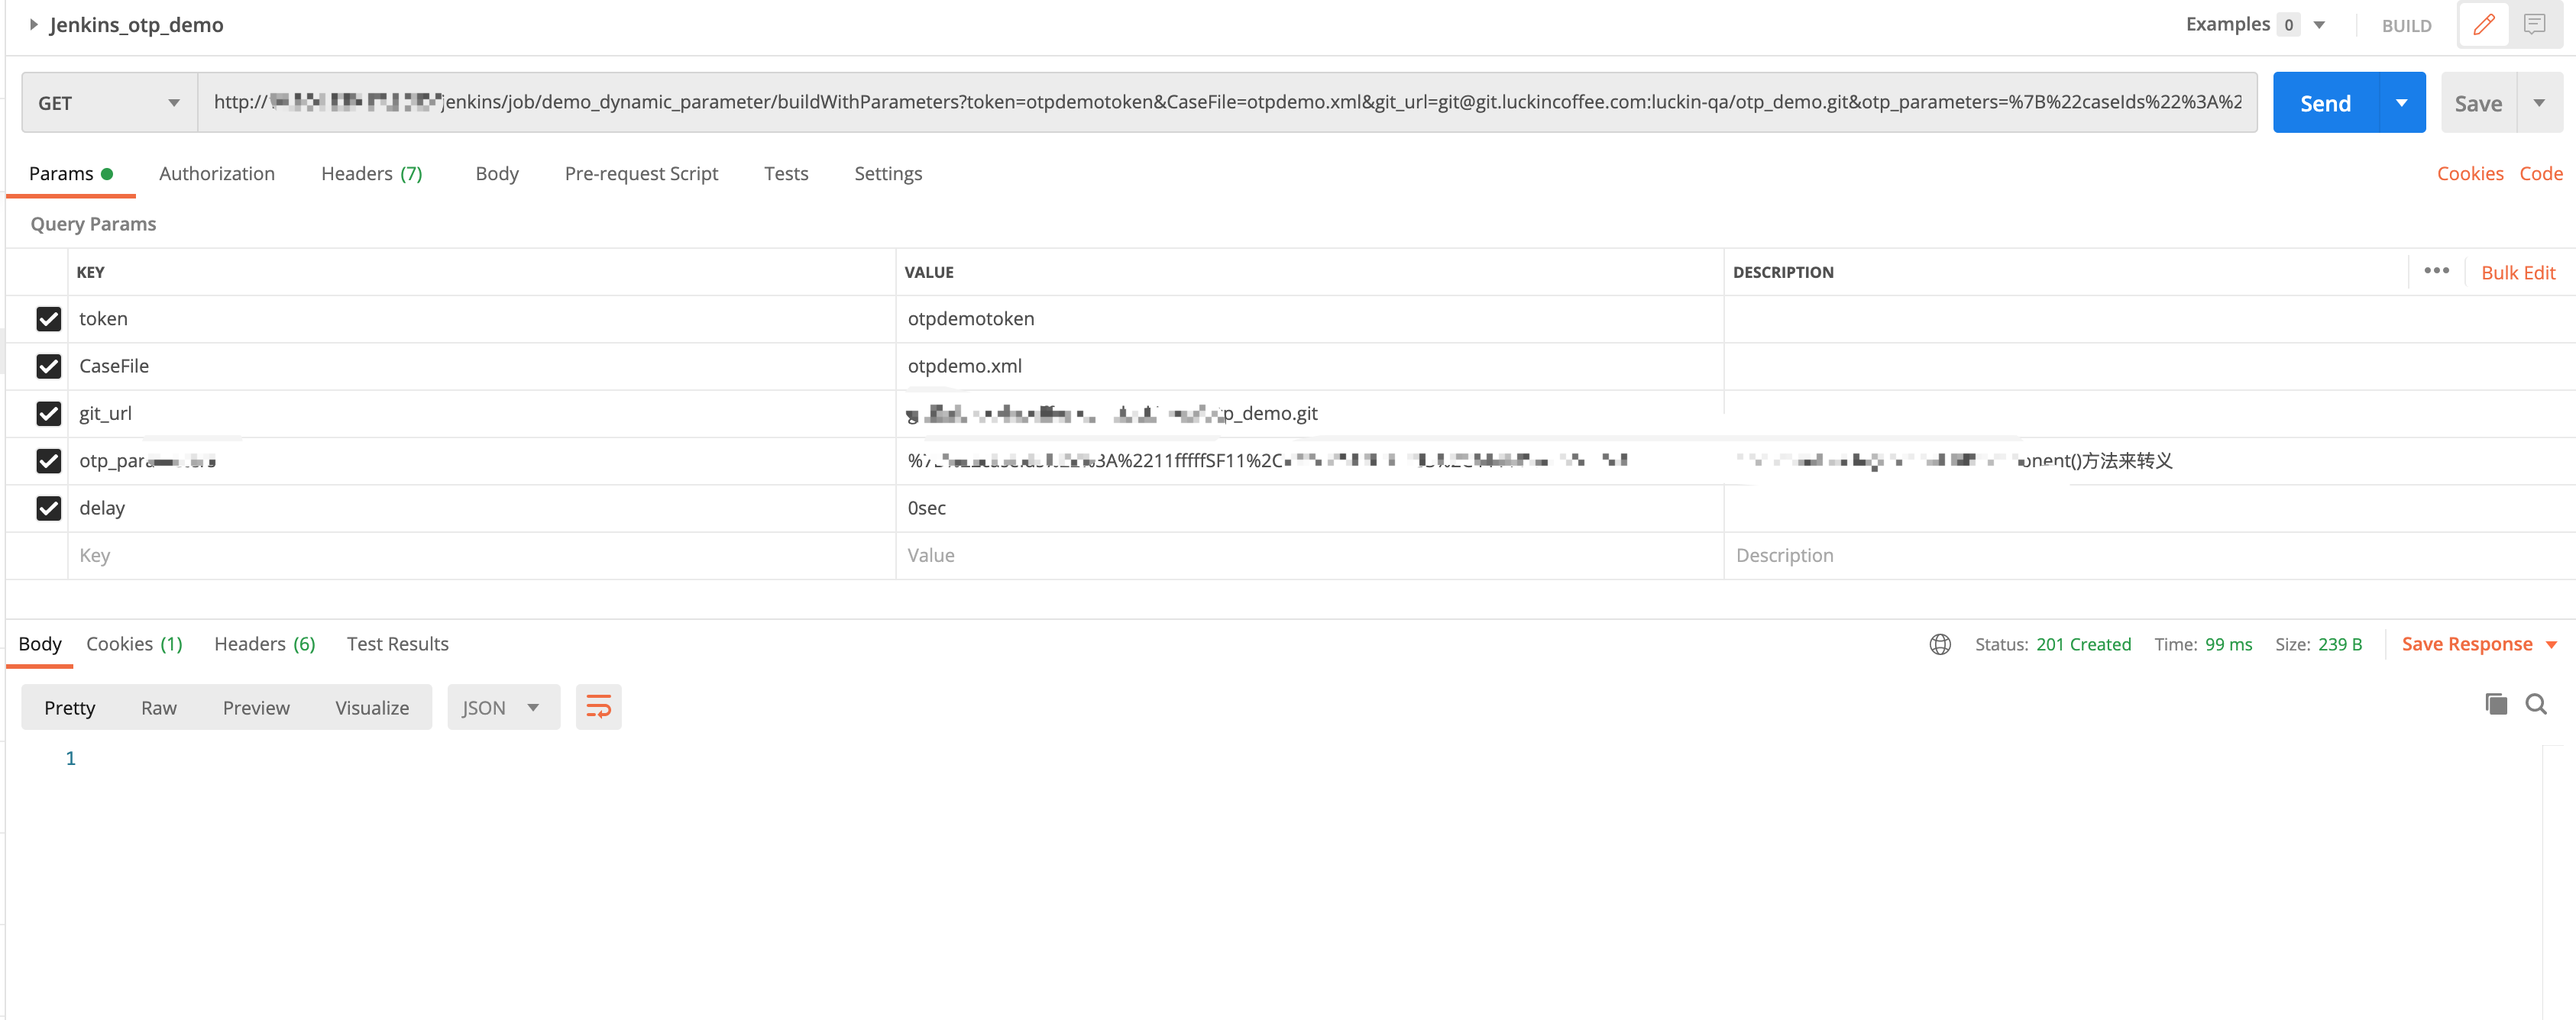Open the GET method dropdown
The width and height of the screenshot is (2576, 1020).
(109, 103)
